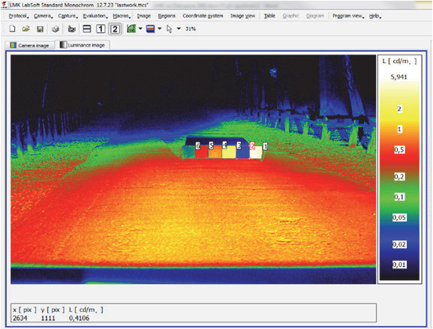433x329 pixels.
Task: Select region label 6 in the image
Action: pyautogui.click(x=197, y=145)
